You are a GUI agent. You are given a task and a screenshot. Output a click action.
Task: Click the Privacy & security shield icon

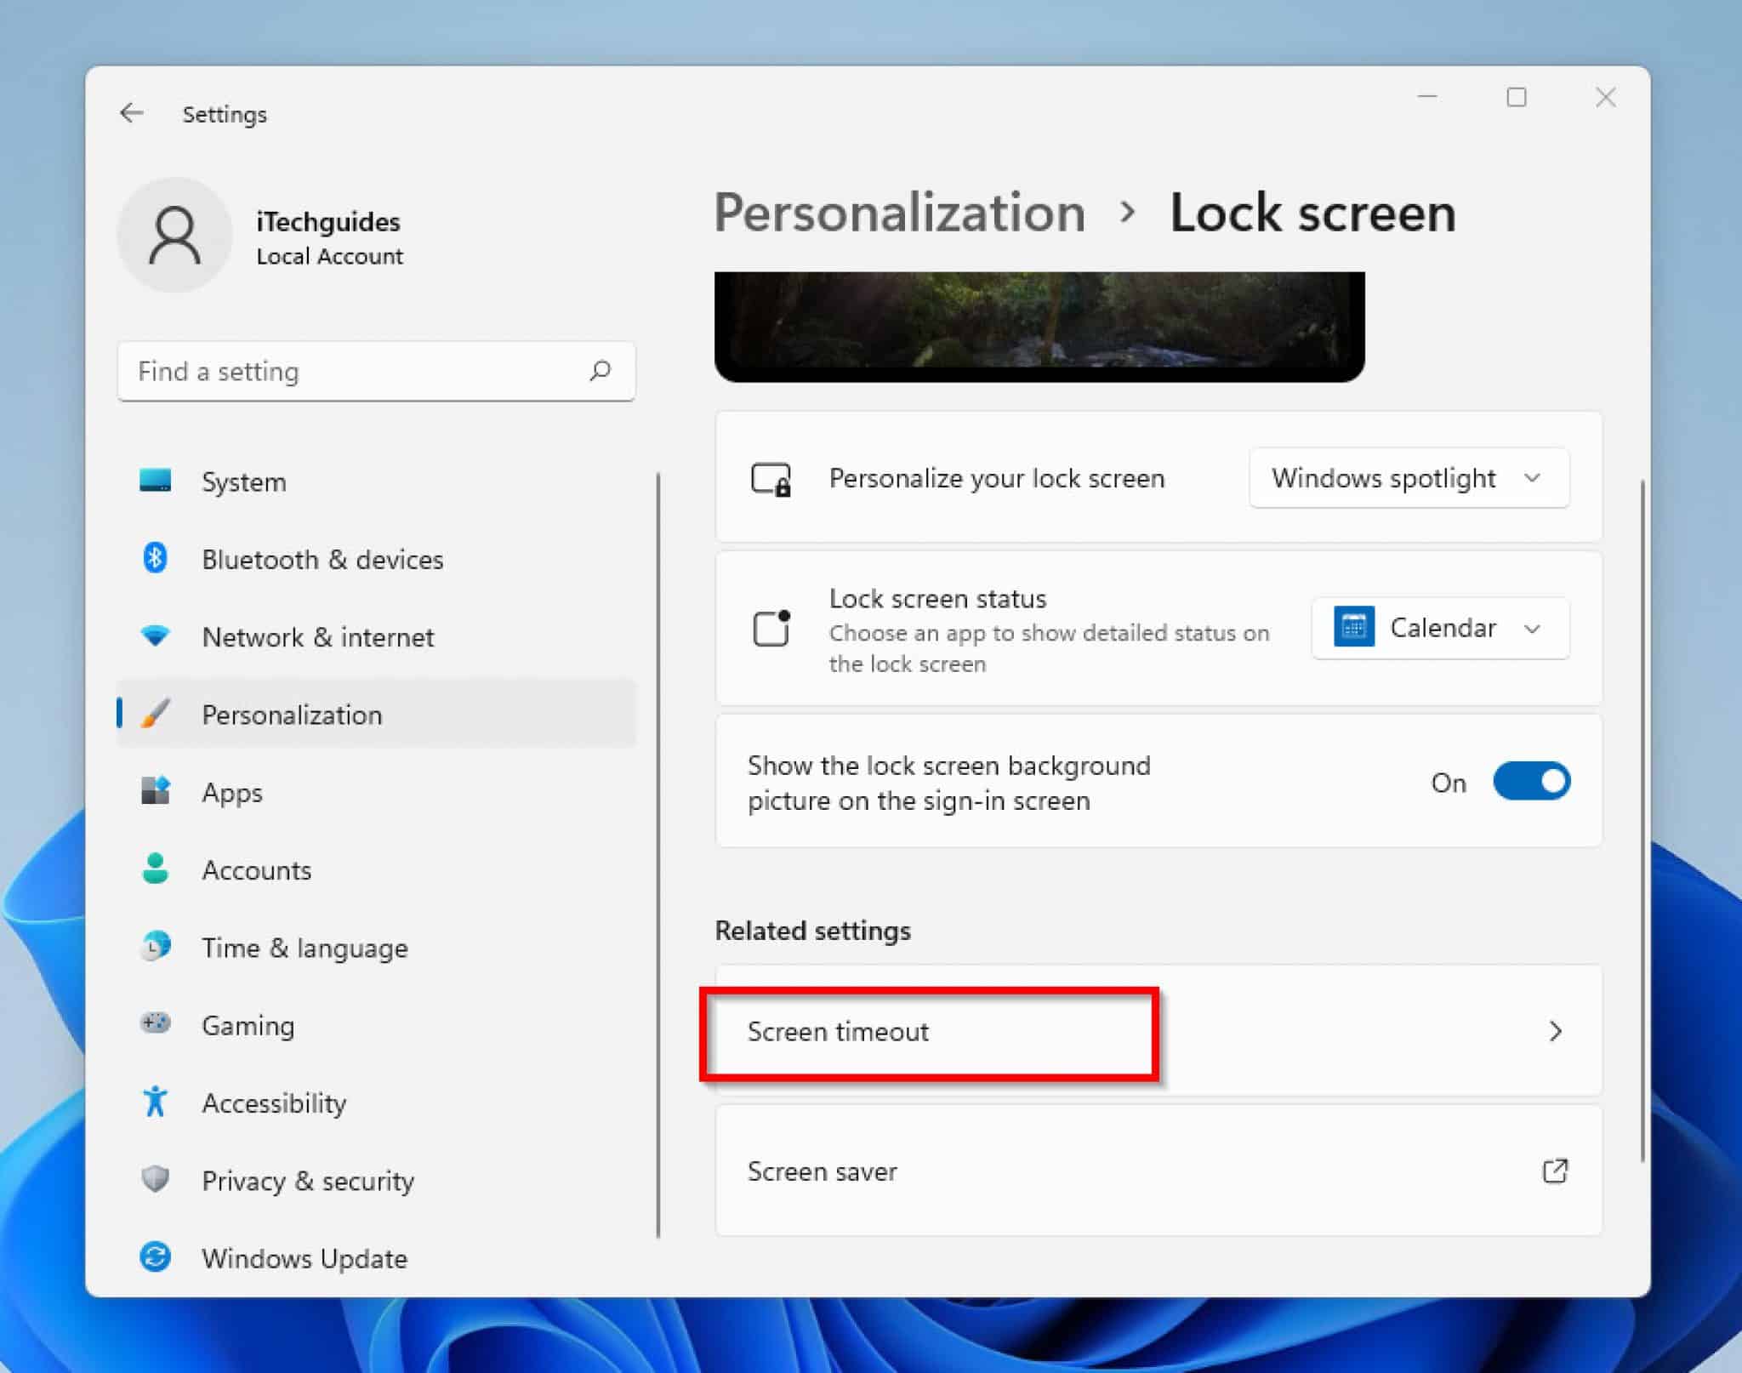point(157,1180)
